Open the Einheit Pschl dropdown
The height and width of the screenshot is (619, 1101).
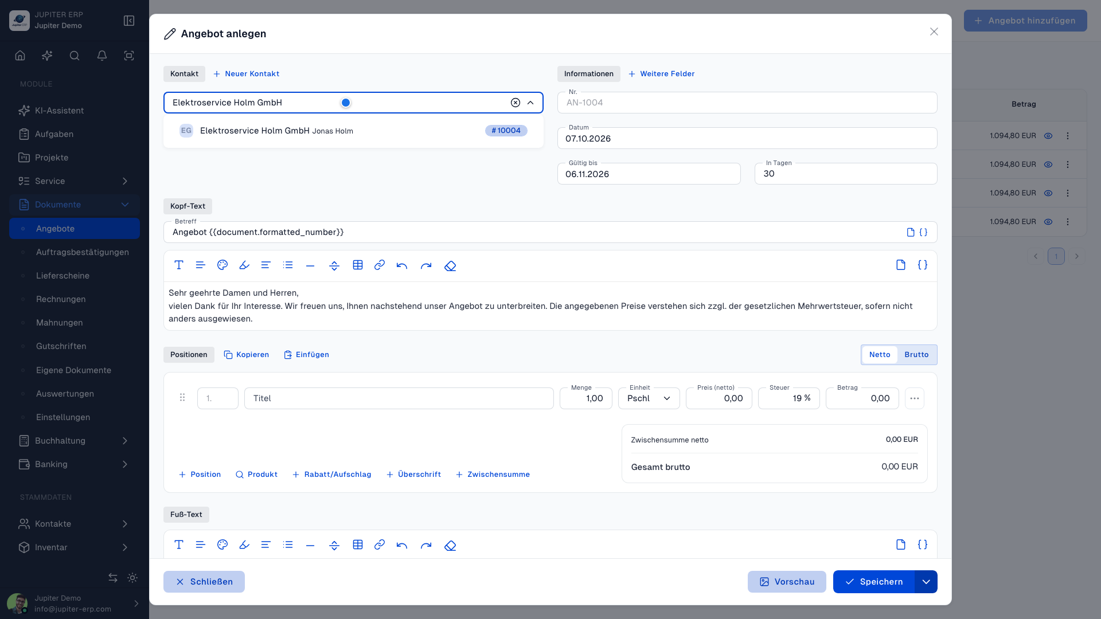[649, 398]
